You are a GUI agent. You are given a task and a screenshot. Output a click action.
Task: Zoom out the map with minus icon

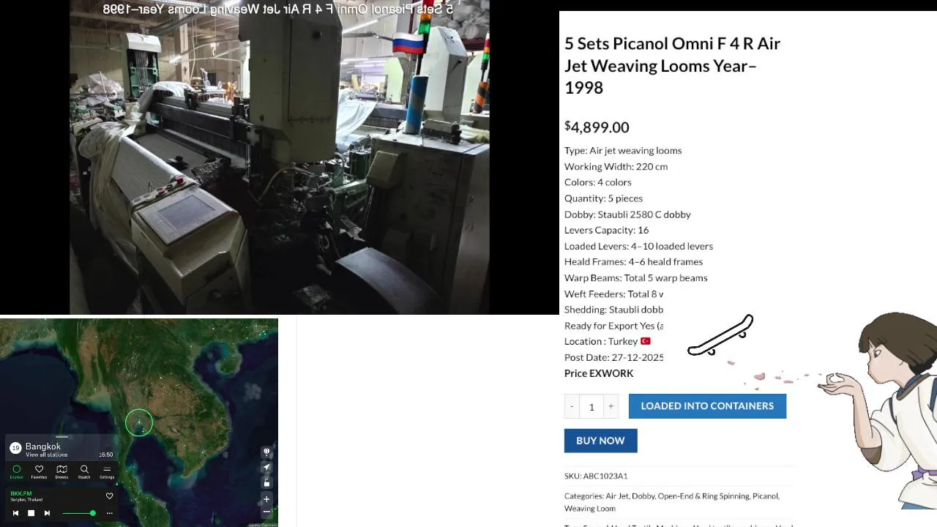click(266, 512)
